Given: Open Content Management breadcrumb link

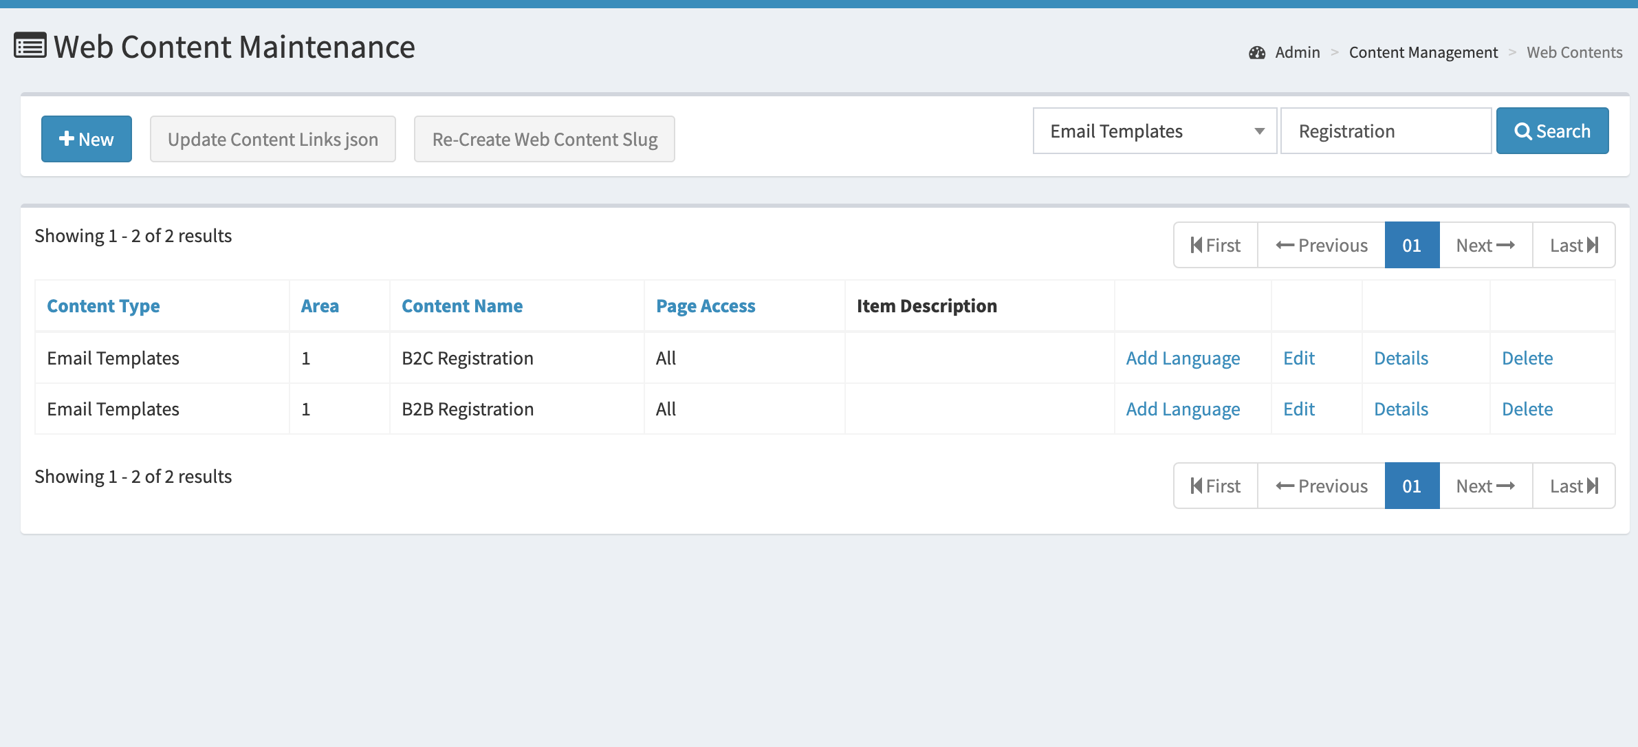Looking at the screenshot, I should [1423, 53].
